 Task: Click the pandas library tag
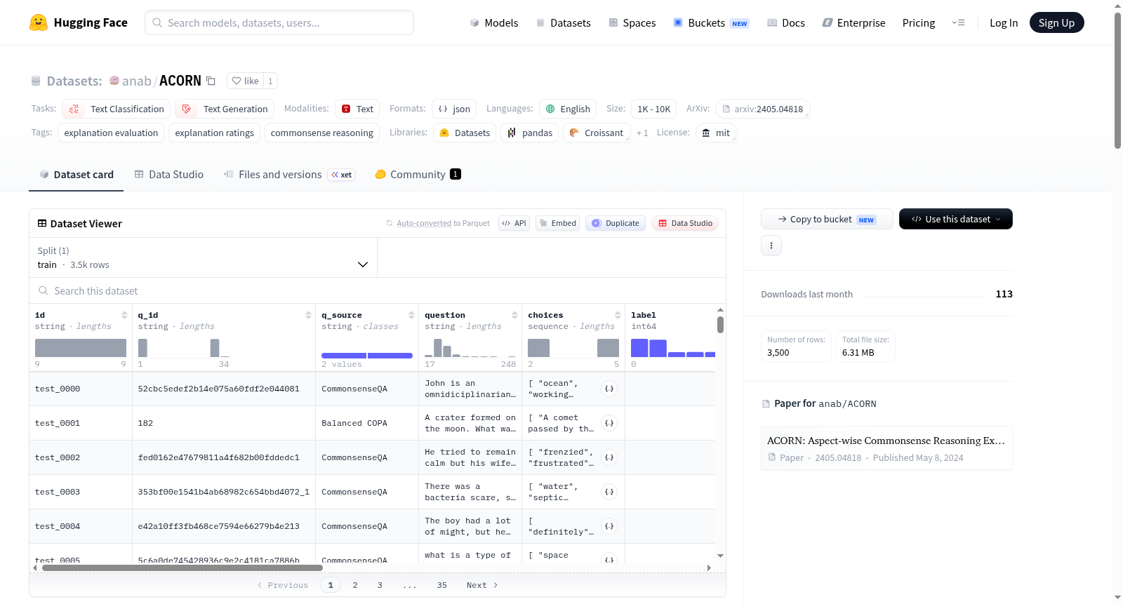530,133
